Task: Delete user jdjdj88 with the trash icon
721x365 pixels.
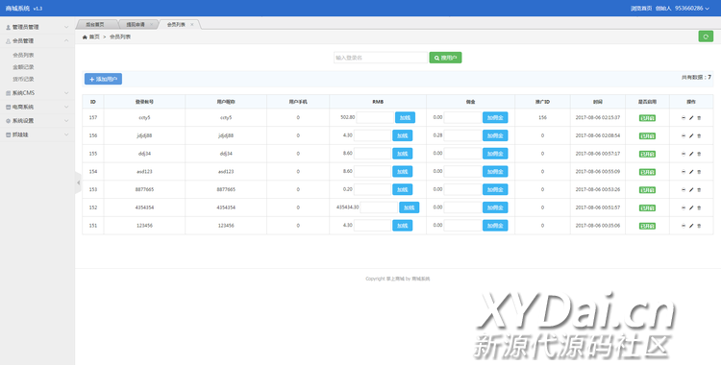Action: point(699,136)
